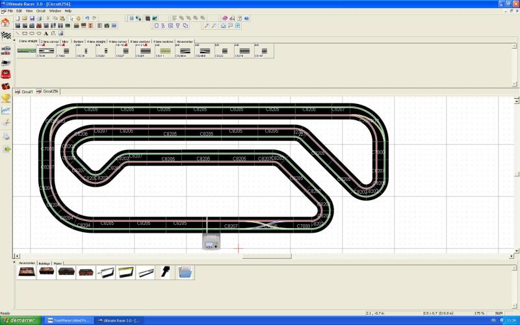The image size is (520, 325).
Task: Click the gold trophy sidebar icon
Action: 6,98
